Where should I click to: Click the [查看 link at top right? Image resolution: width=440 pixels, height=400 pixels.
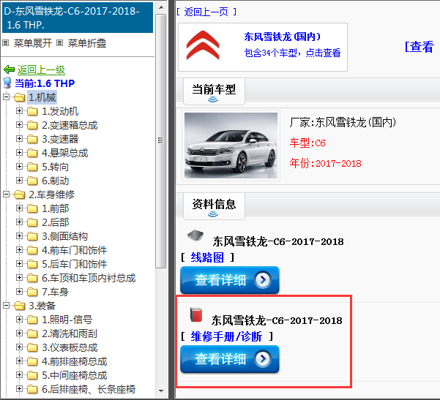pyautogui.click(x=420, y=47)
